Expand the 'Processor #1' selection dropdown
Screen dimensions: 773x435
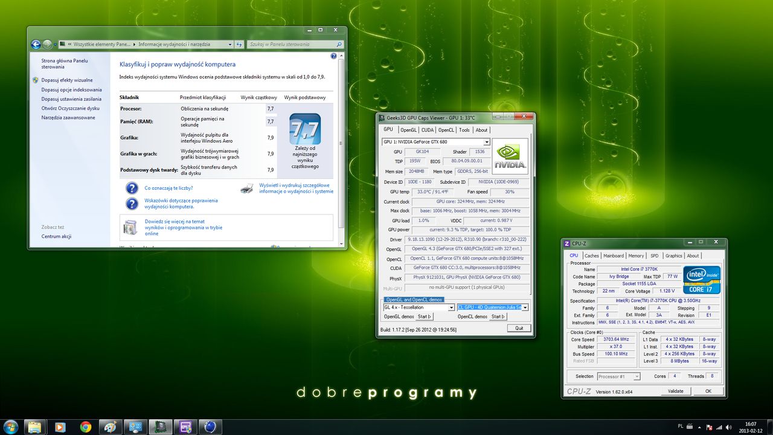[x=637, y=376]
